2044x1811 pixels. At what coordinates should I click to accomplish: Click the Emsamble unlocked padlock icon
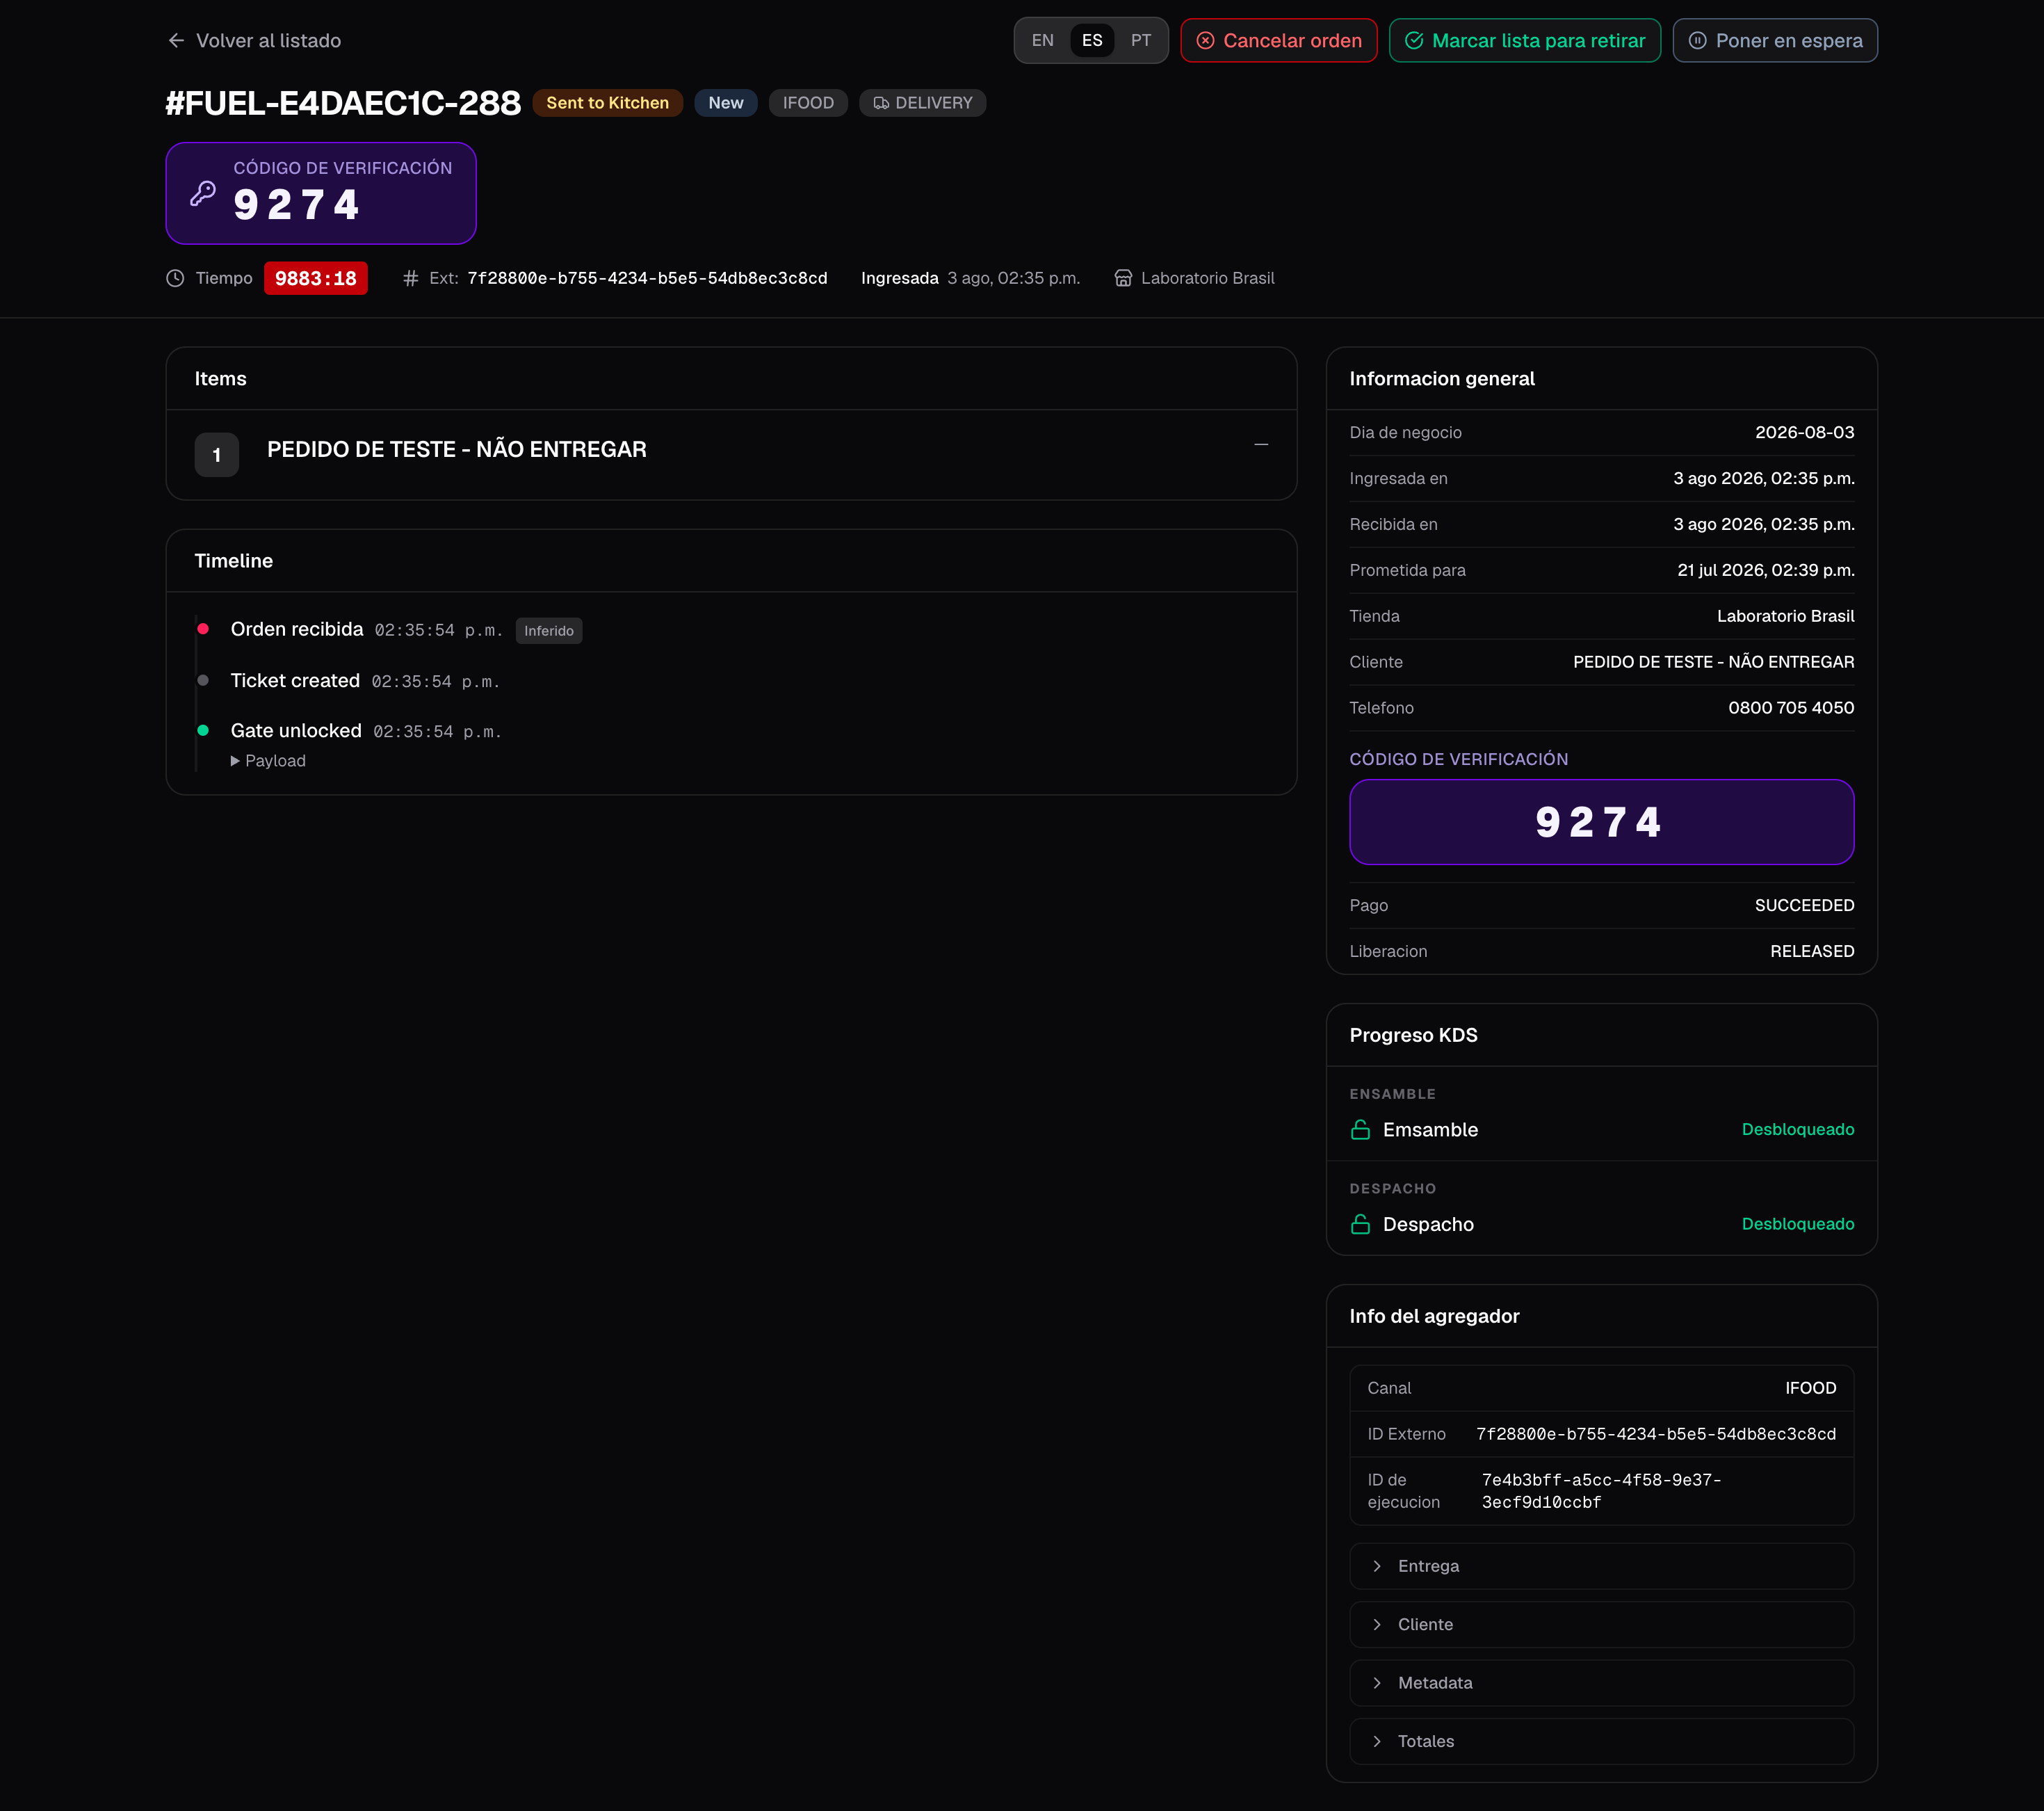click(1360, 1129)
